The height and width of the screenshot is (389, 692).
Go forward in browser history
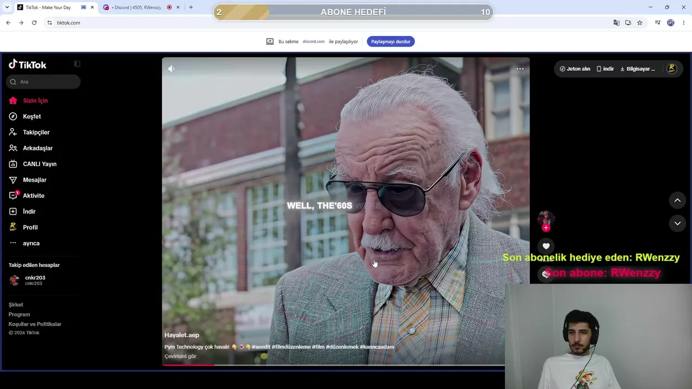(21, 23)
